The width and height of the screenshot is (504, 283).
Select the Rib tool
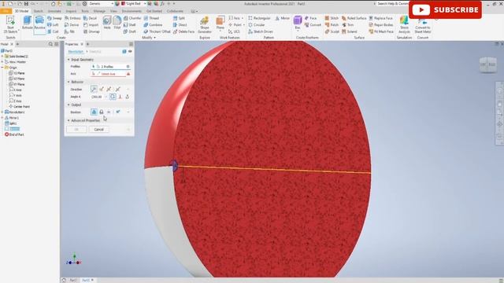coord(69,31)
